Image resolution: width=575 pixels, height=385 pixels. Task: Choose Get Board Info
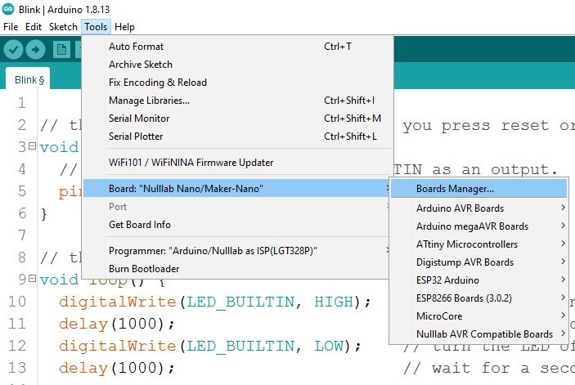tap(140, 225)
